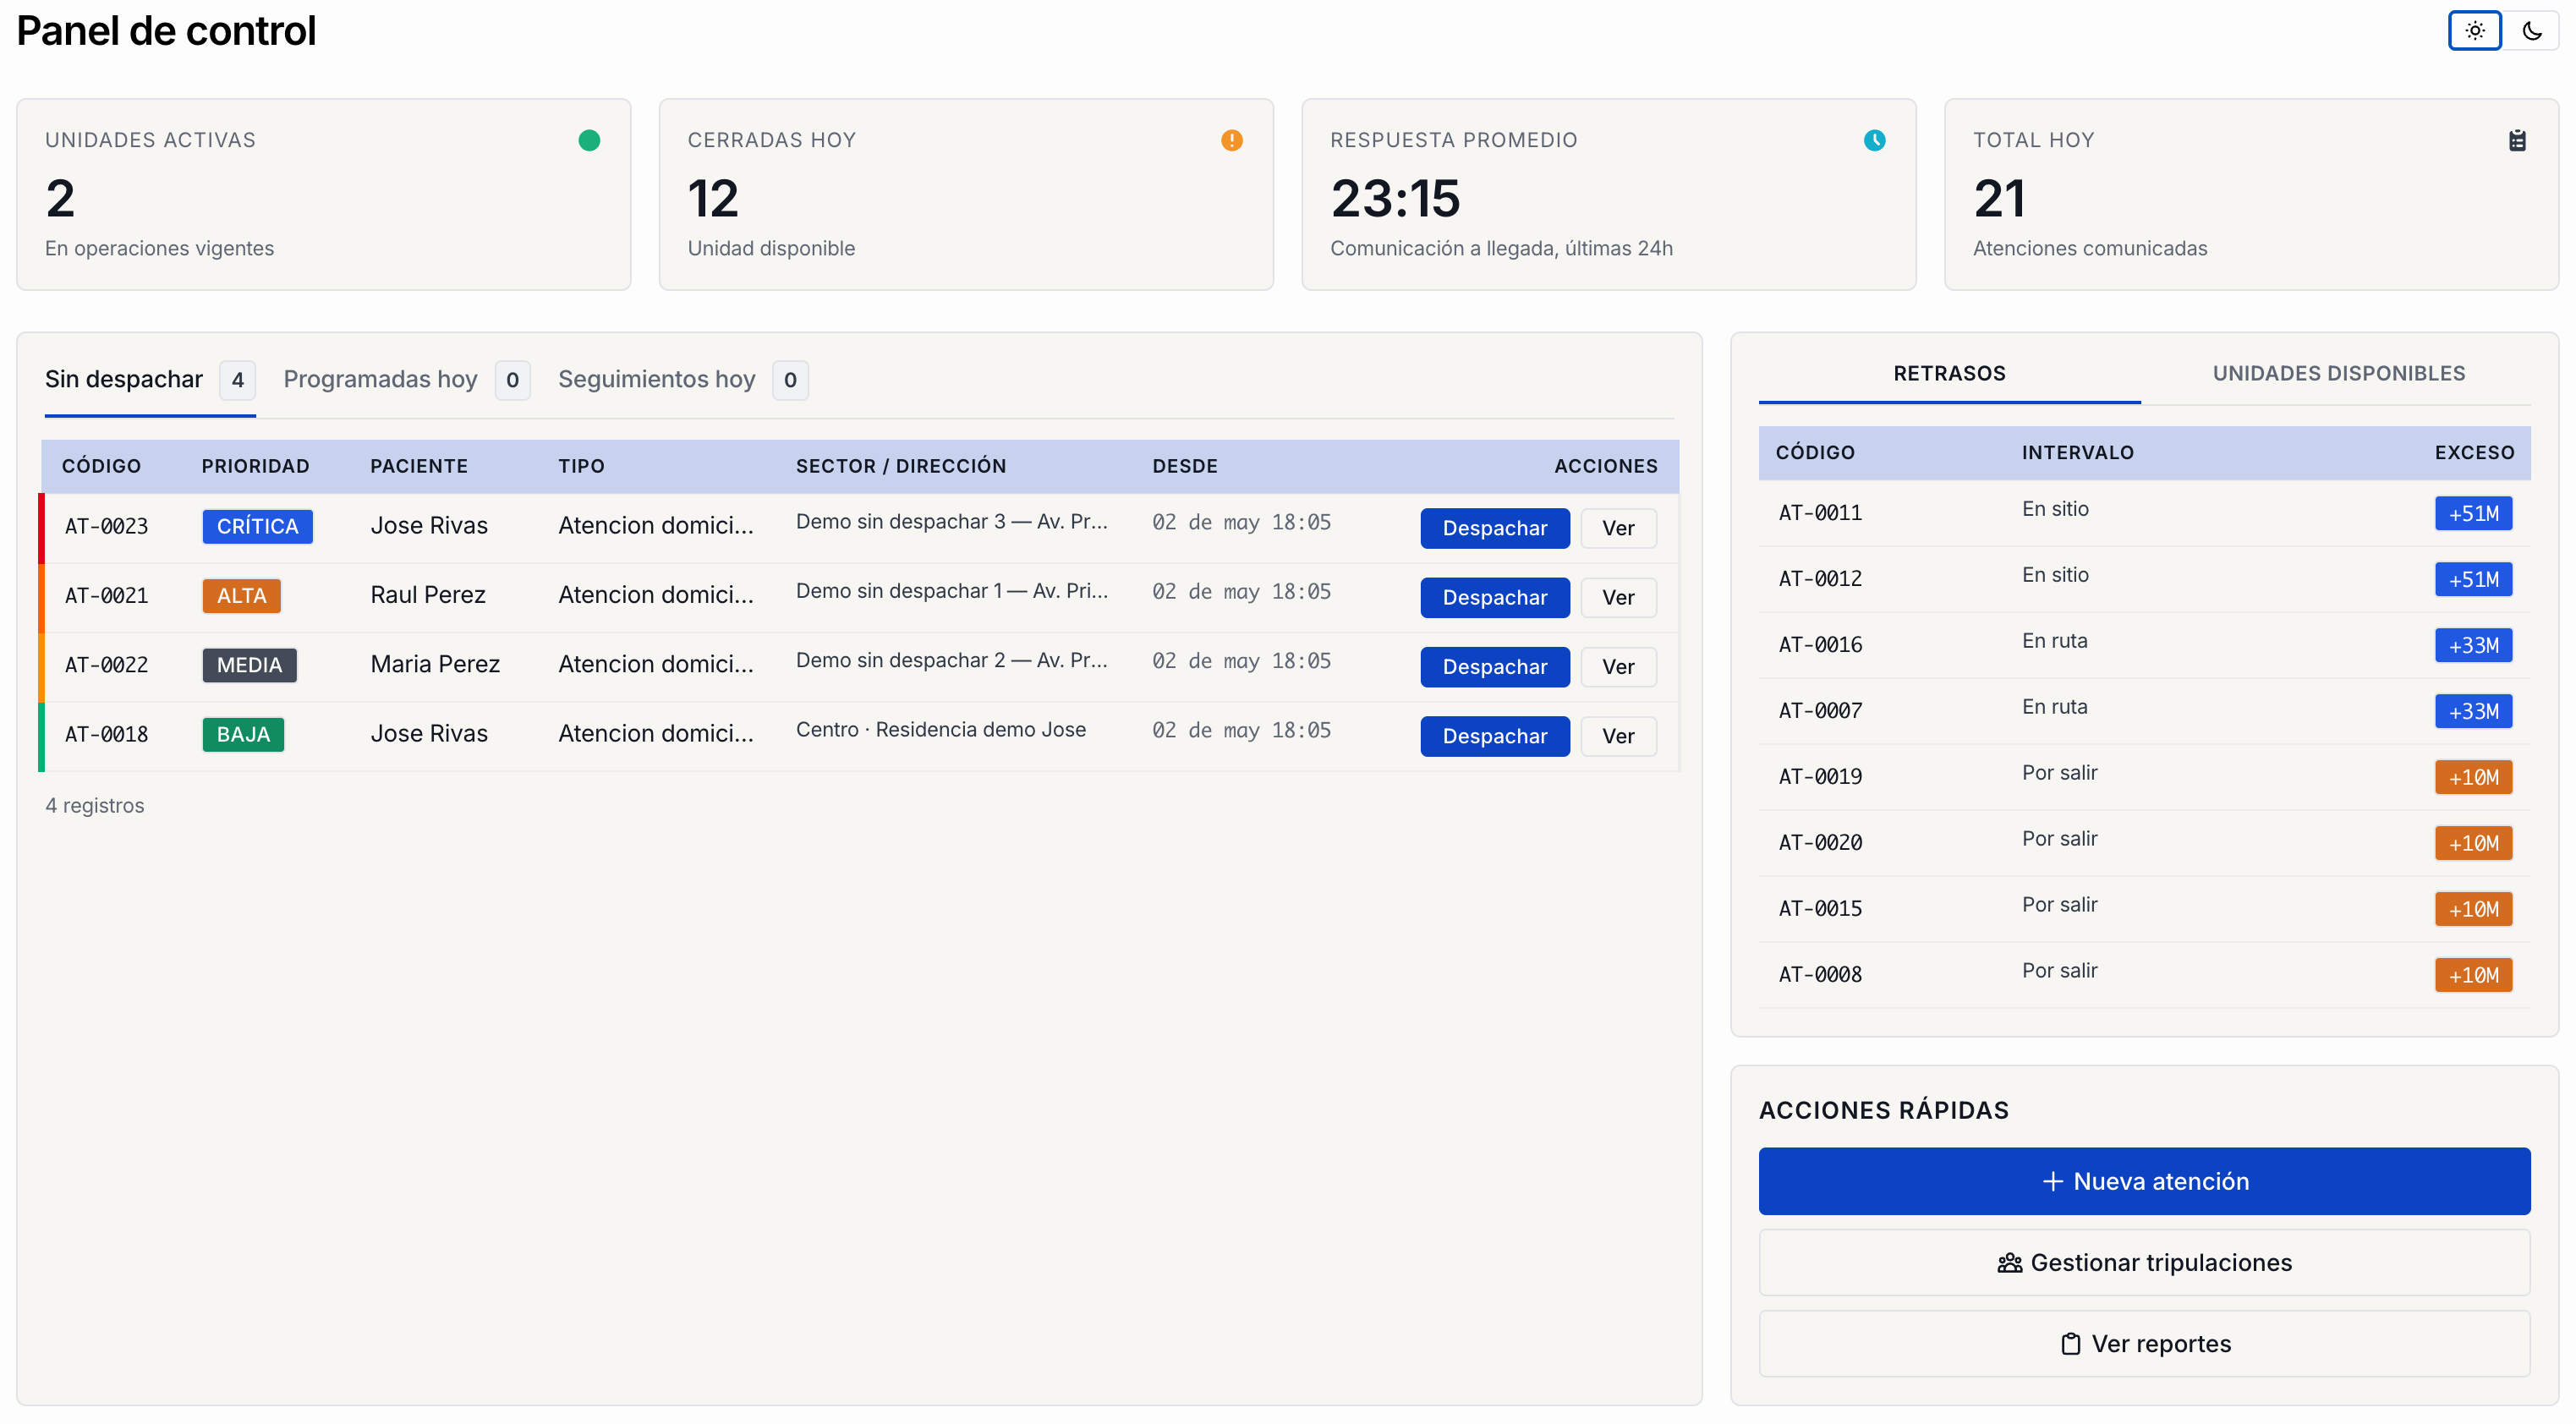2576x1424 pixels.
Task: Click +51M excess badge for AT-0011
Action: (x=2473, y=514)
